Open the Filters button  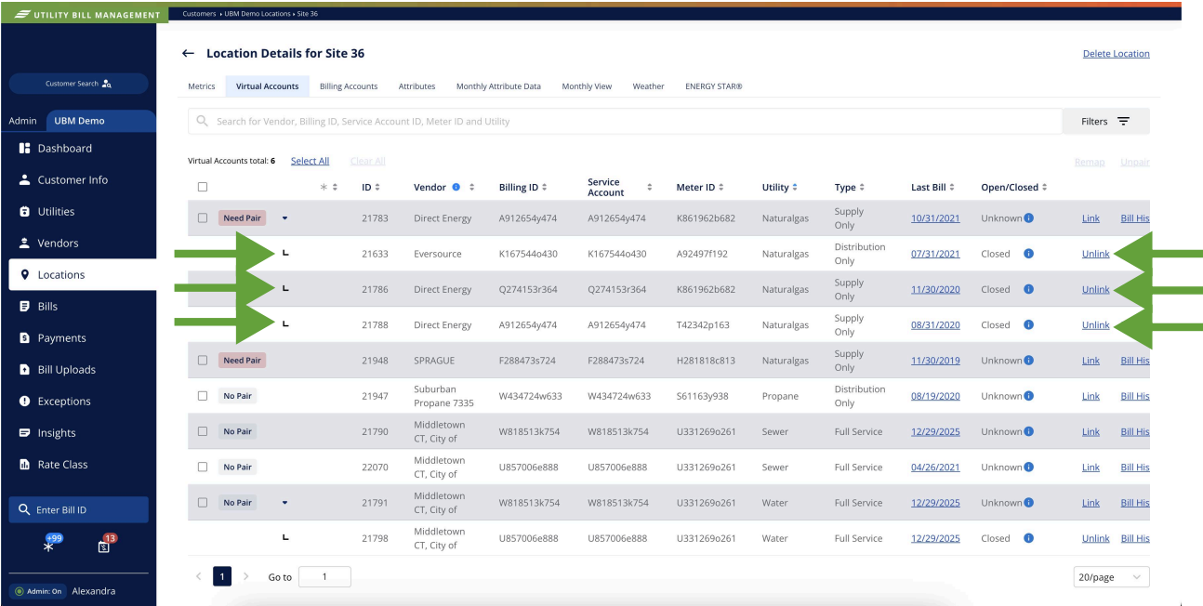[1105, 122]
